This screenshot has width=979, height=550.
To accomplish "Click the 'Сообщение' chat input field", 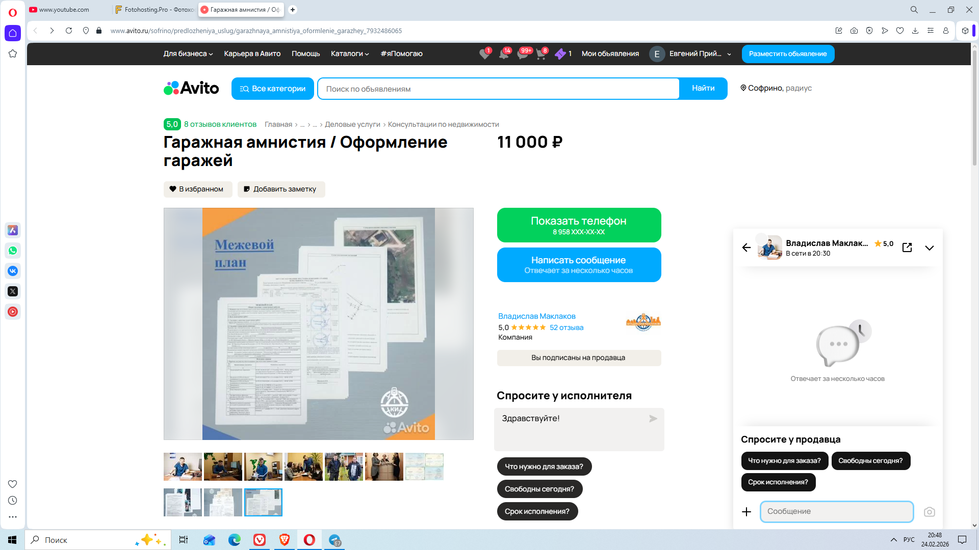I will pyautogui.click(x=836, y=511).
